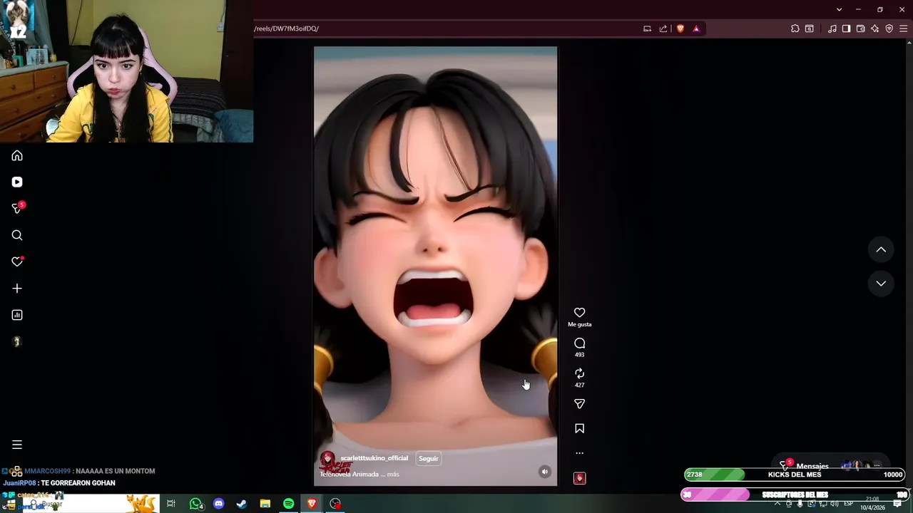The height and width of the screenshot is (513, 913).
Task: Share the reel via send icon
Action: pos(579,404)
